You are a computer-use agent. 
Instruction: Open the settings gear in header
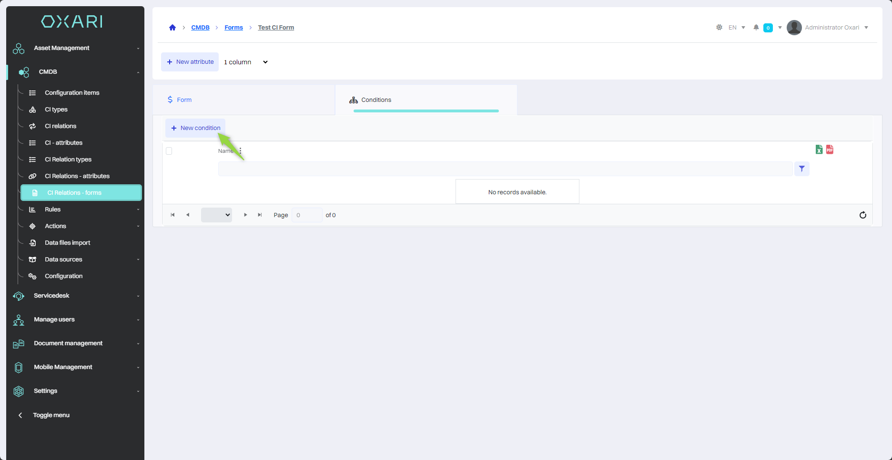click(719, 28)
